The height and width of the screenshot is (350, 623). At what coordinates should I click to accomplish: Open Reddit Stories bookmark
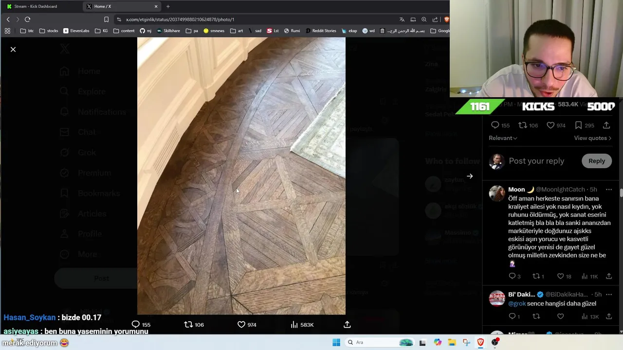tap(321, 31)
